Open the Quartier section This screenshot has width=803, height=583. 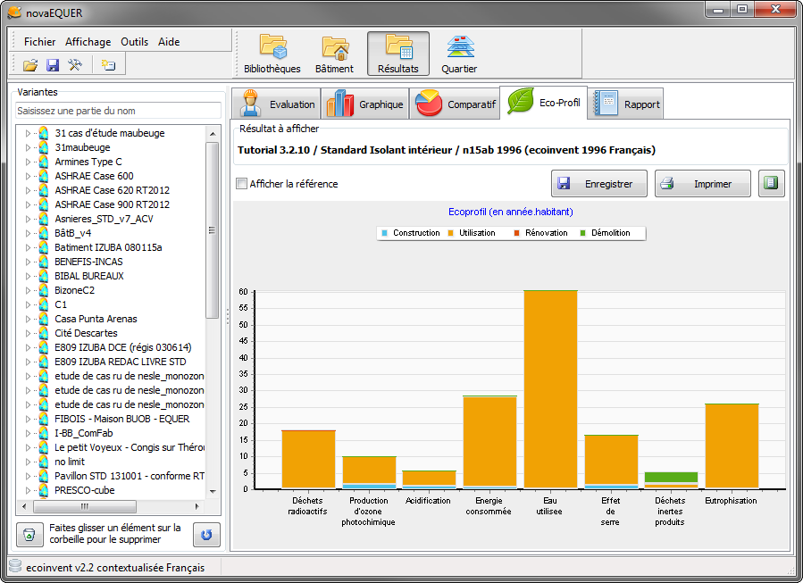pos(459,54)
